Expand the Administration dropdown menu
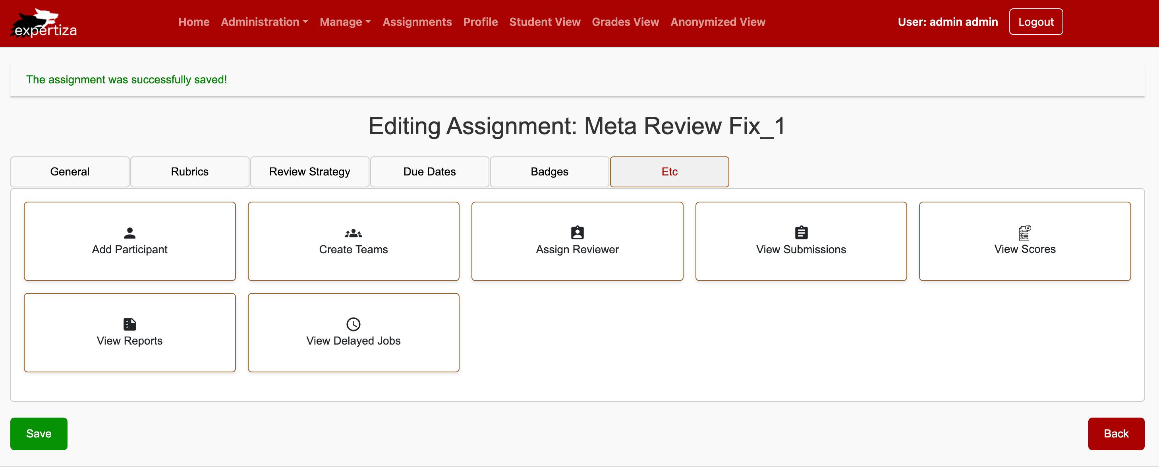The height and width of the screenshot is (470, 1159). coord(265,22)
